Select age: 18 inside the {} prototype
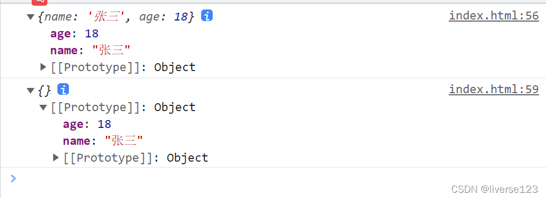This screenshot has width=546, height=198. [87, 124]
